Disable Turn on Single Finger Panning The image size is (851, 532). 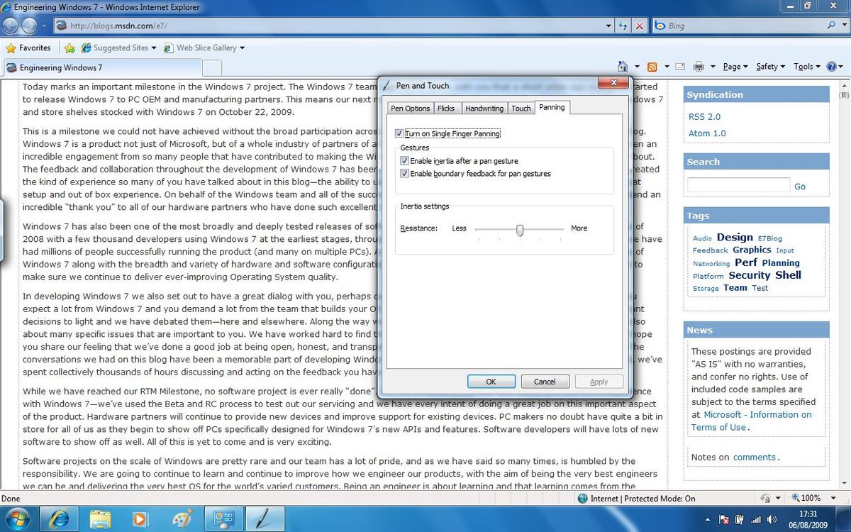coord(399,133)
